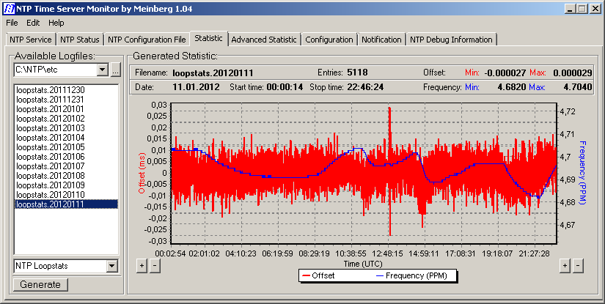605x304 pixels.
Task: Select logfile loopstats.20111231
Action: point(66,100)
